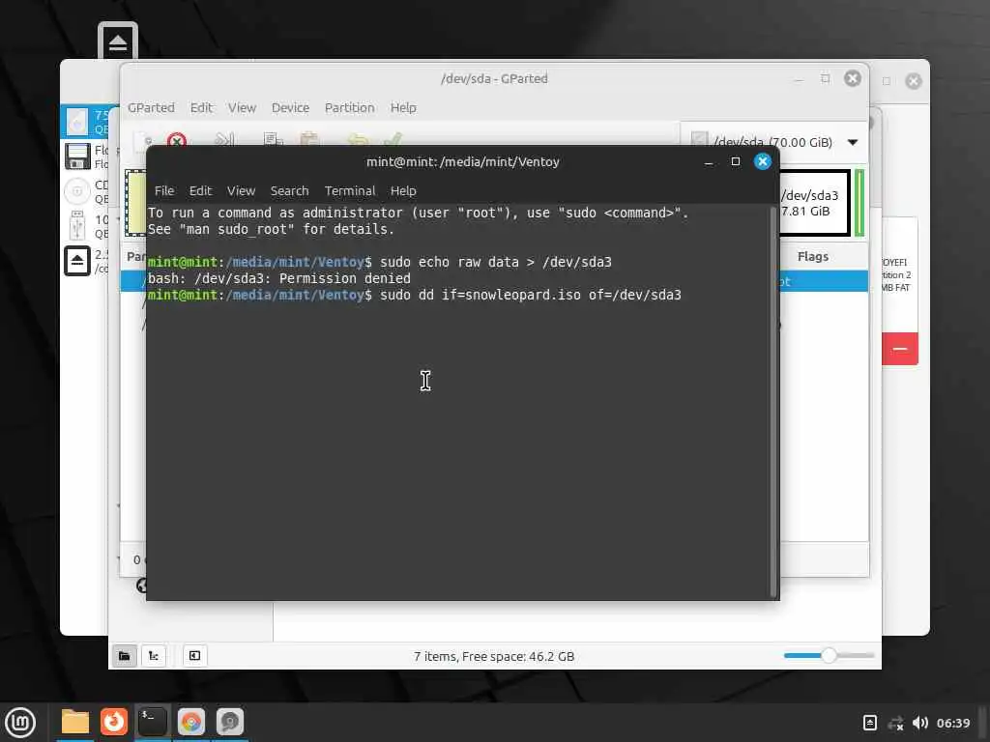Minimize the terminal window
The height and width of the screenshot is (742, 990).
click(709, 162)
